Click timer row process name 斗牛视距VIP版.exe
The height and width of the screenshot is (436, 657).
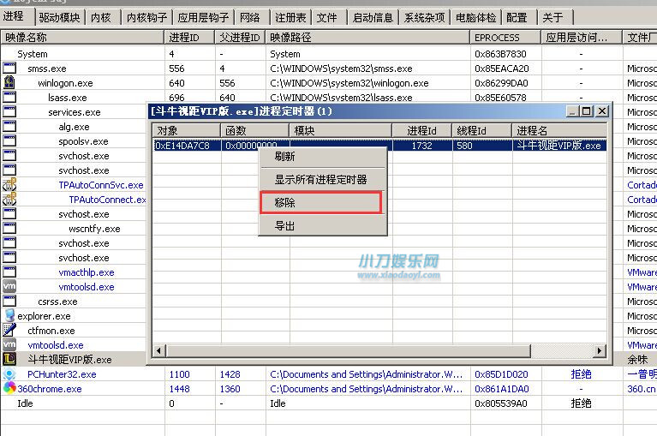point(558,146)
